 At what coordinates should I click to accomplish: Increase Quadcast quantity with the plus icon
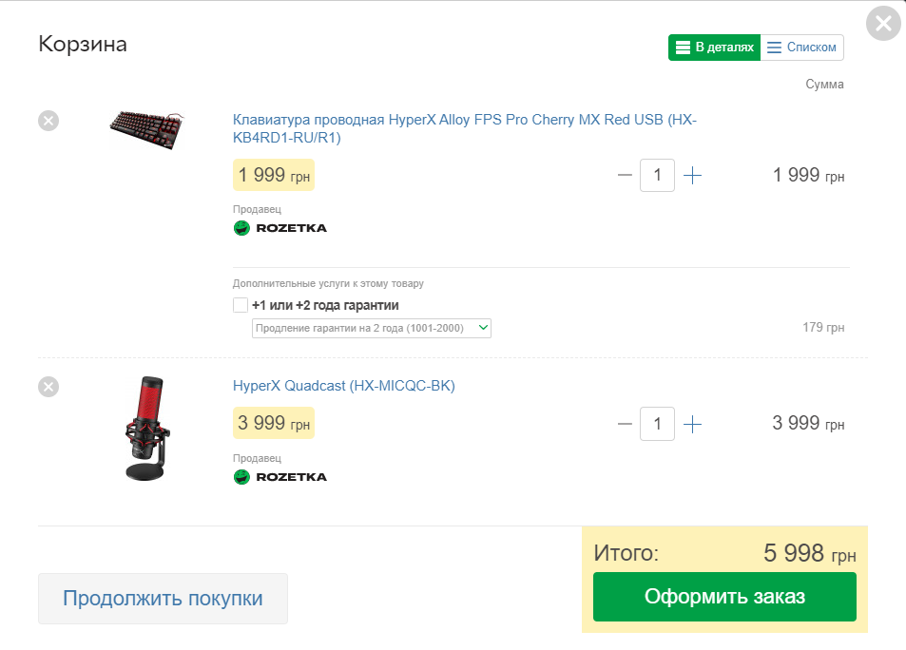pyautogui.click(x=693, y=424)
